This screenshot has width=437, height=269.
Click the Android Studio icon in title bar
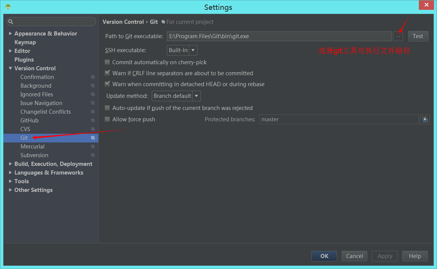(x=8, y=7)
